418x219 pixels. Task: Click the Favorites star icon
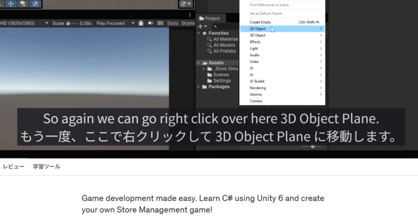point(204,33)
